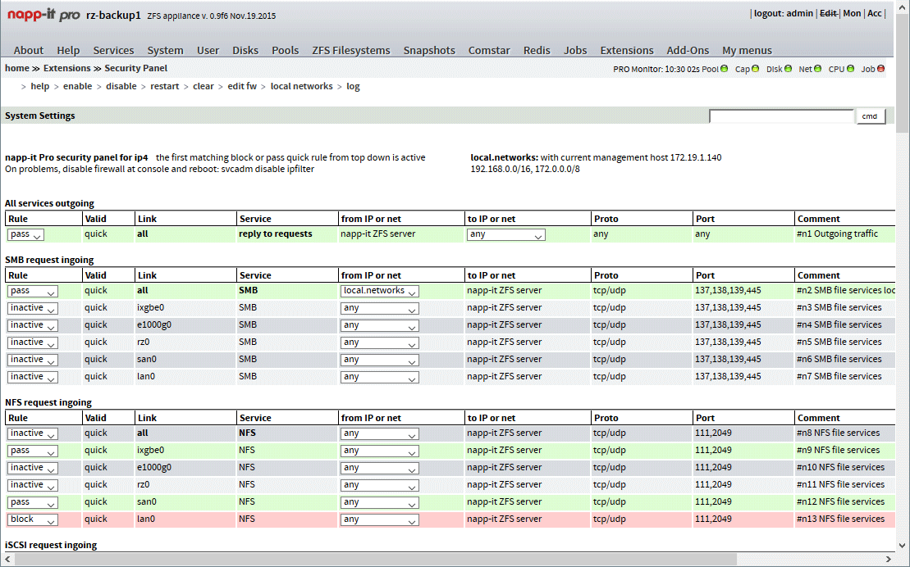Open the Pools menu
This screenshot has width=910, height=567.
286,51
